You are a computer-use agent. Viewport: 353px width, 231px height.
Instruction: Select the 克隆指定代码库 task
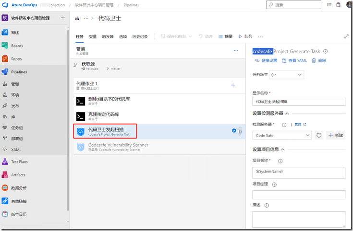pos(159,116)
